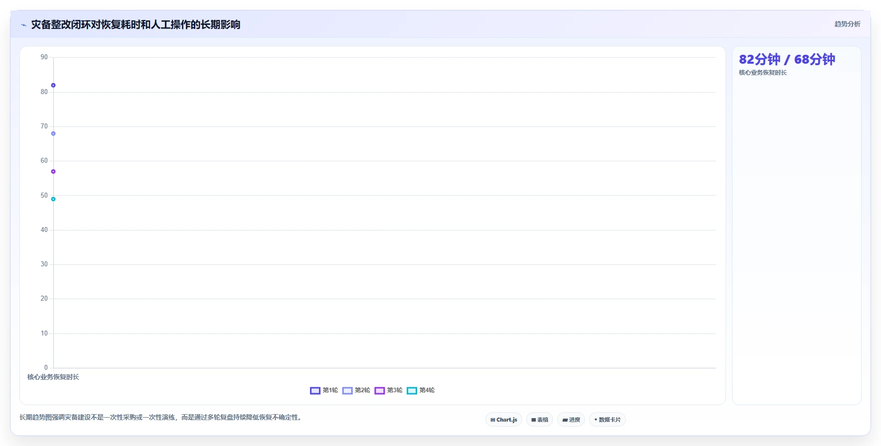The width and height of the screenshot is (881, 446).
Task: Click the 表格 tag chip
Action: (540, 420)
